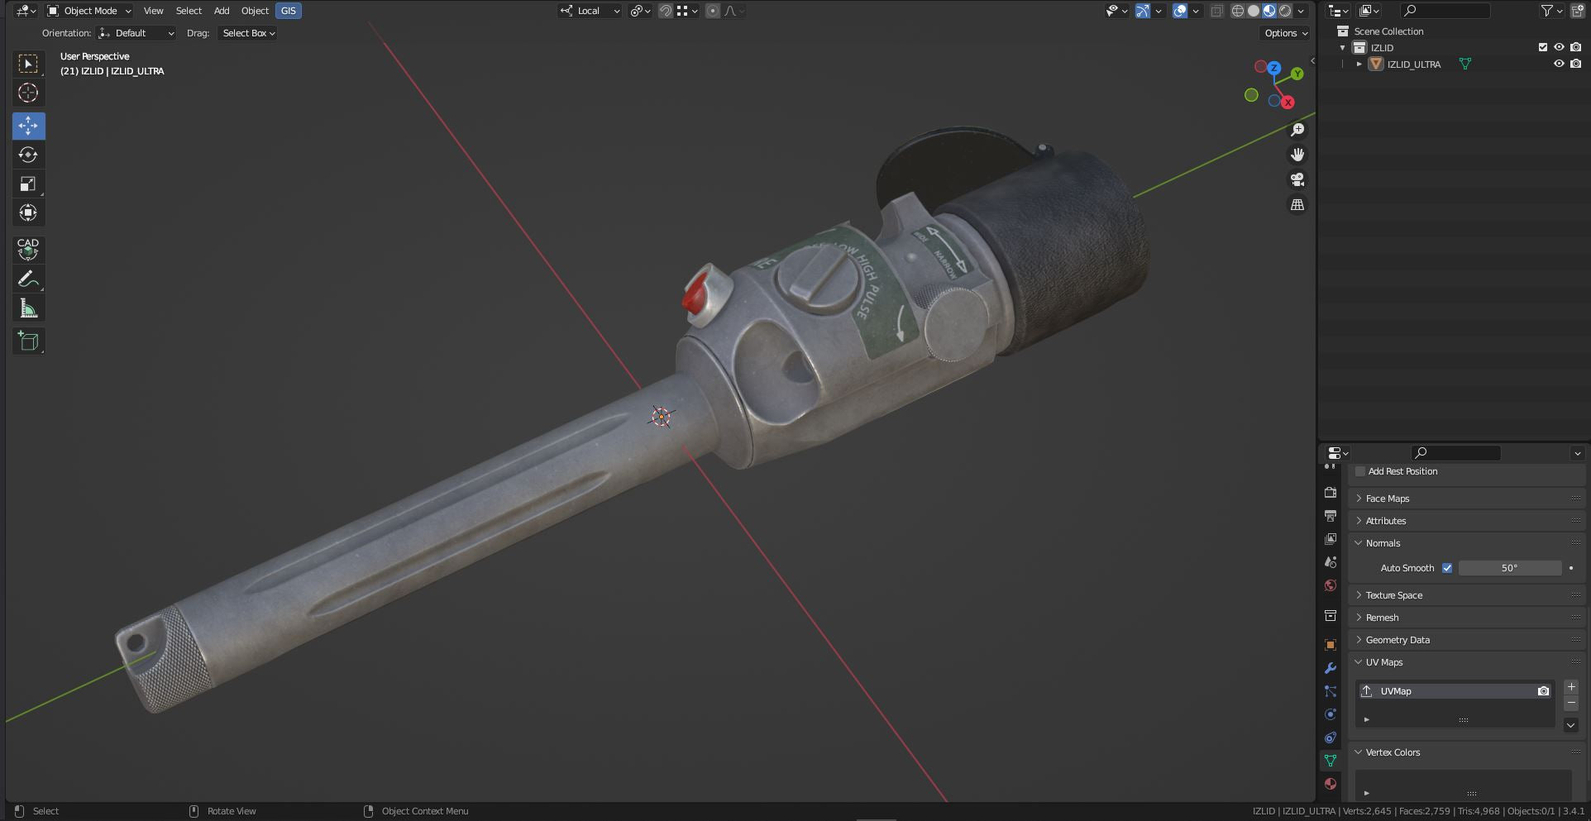Expand the Geometry Data panel
This screenshot has height=821, width=1591.
[1468, 640]
